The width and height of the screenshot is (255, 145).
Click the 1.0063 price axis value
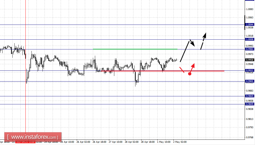(250, 18)
